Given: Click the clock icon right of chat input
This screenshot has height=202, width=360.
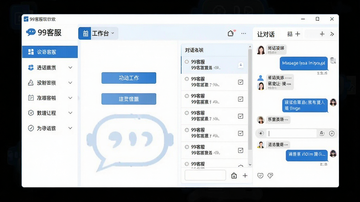Looking at the screenshot, I should pos(332,133).
